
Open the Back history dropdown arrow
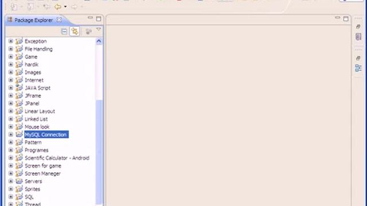(65, 7)
